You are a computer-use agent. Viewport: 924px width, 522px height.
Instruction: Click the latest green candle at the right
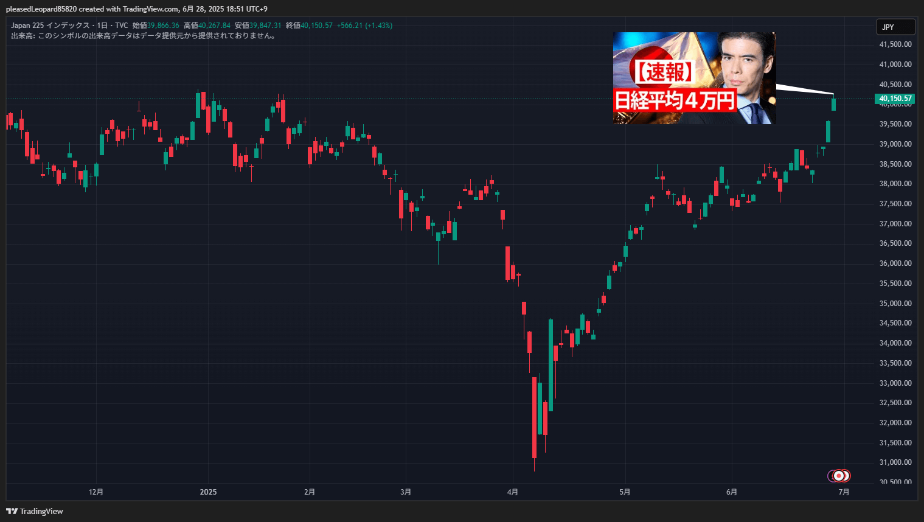tap(833, 105)
